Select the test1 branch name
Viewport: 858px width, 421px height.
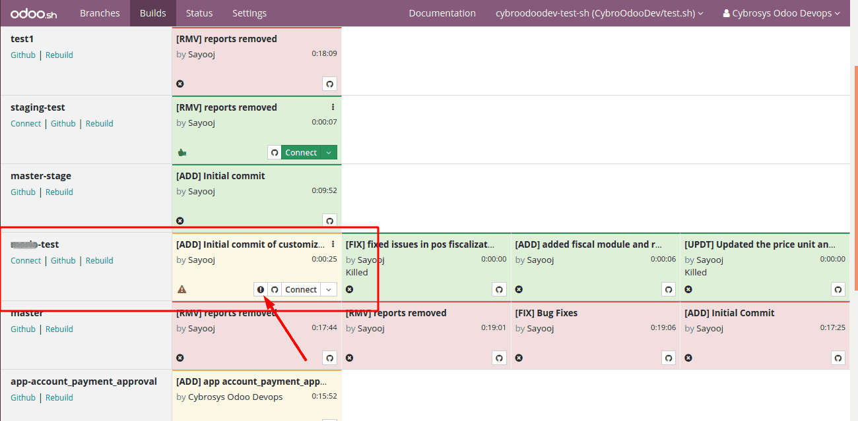pyautogui.click(x=22, y=39)
